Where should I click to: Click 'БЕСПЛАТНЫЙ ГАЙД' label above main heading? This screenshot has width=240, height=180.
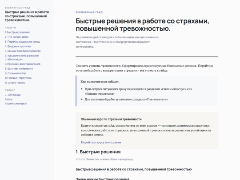[x=89, y=12]
